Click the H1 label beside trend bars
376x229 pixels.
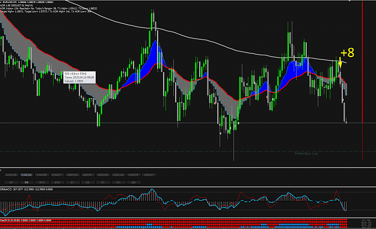click(x=366, y=220)
